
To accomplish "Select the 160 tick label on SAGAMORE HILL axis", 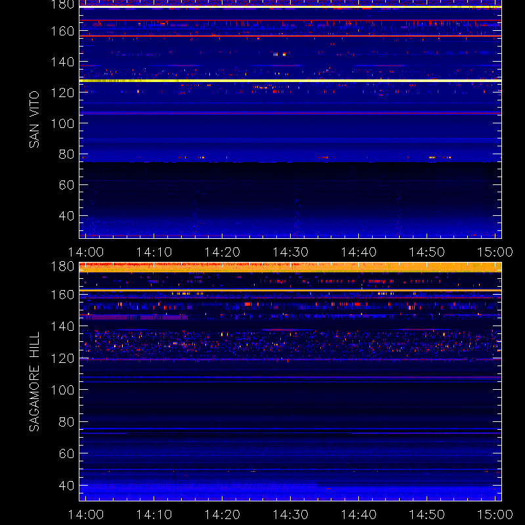I will [x=62, y=295].
